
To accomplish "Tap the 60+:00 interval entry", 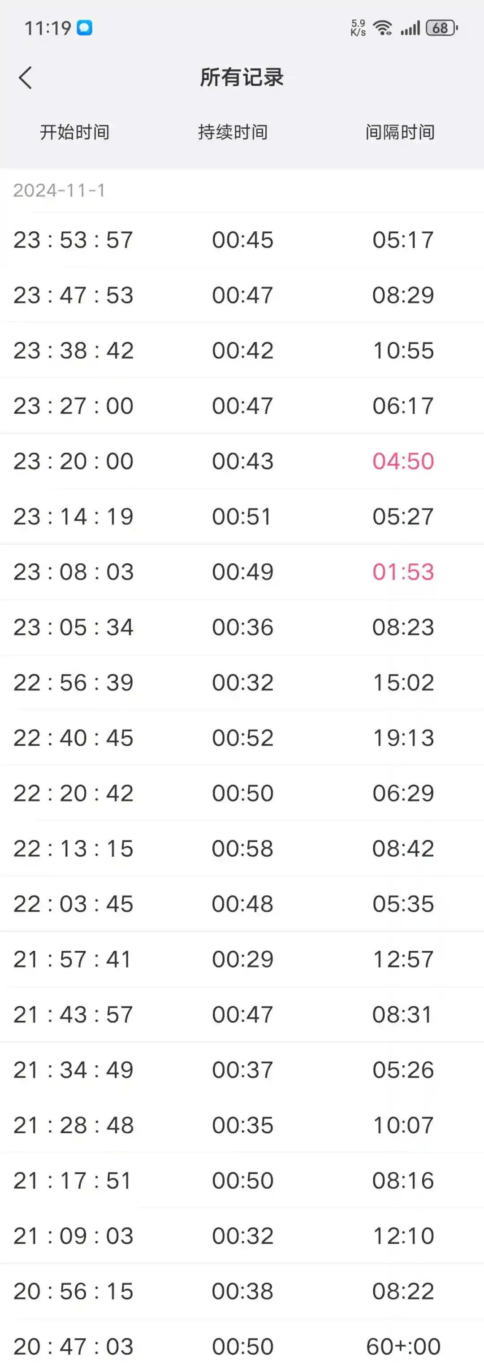I will [403, 1346].
